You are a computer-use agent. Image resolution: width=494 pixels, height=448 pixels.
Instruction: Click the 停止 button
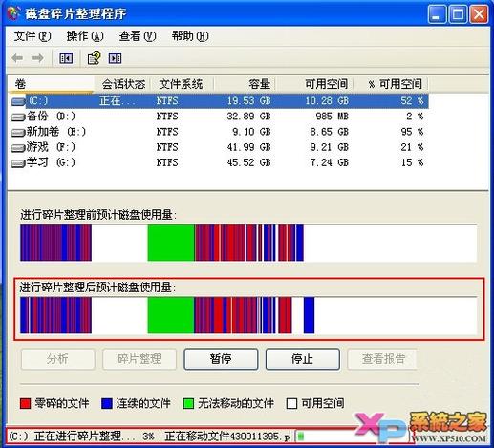coord(302,359)
